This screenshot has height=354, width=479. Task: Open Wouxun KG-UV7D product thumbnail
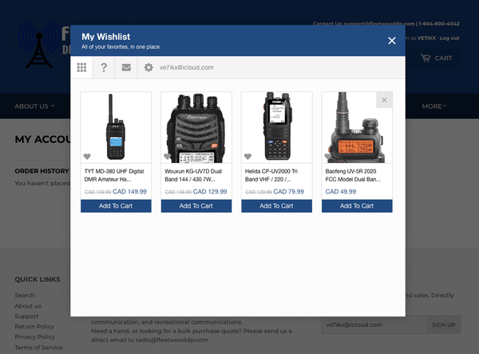196,127
